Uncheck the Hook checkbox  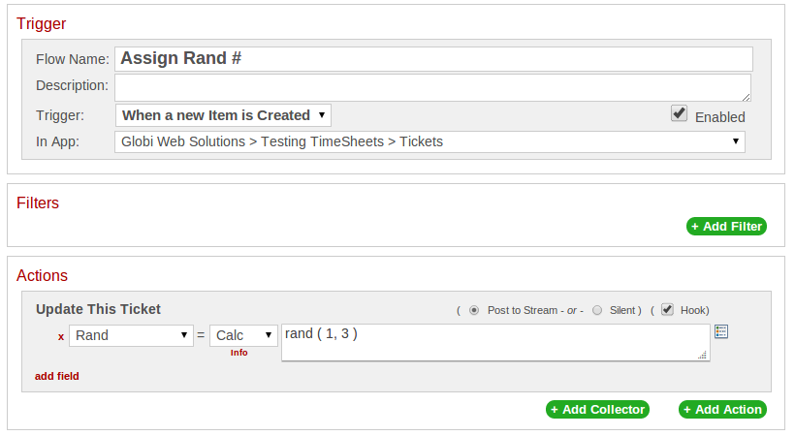(667, 310)
